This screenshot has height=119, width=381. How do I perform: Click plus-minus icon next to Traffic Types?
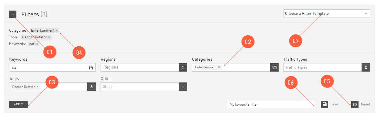(x=366, y=67)
